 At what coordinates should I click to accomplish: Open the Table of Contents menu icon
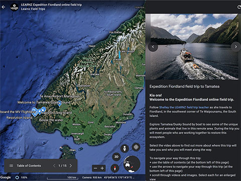[x=11, y=165]
